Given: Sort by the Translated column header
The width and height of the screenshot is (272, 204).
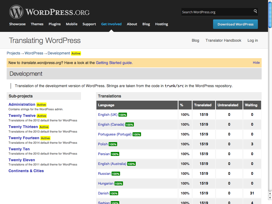Looking at the screenshot, I should click(204, 105).
